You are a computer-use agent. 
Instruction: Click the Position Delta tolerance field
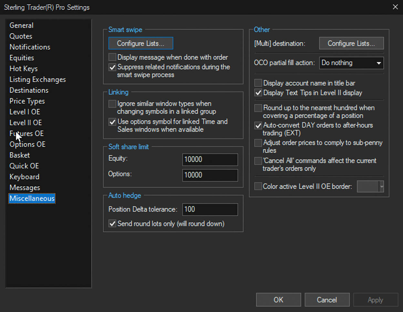[210, 209]
